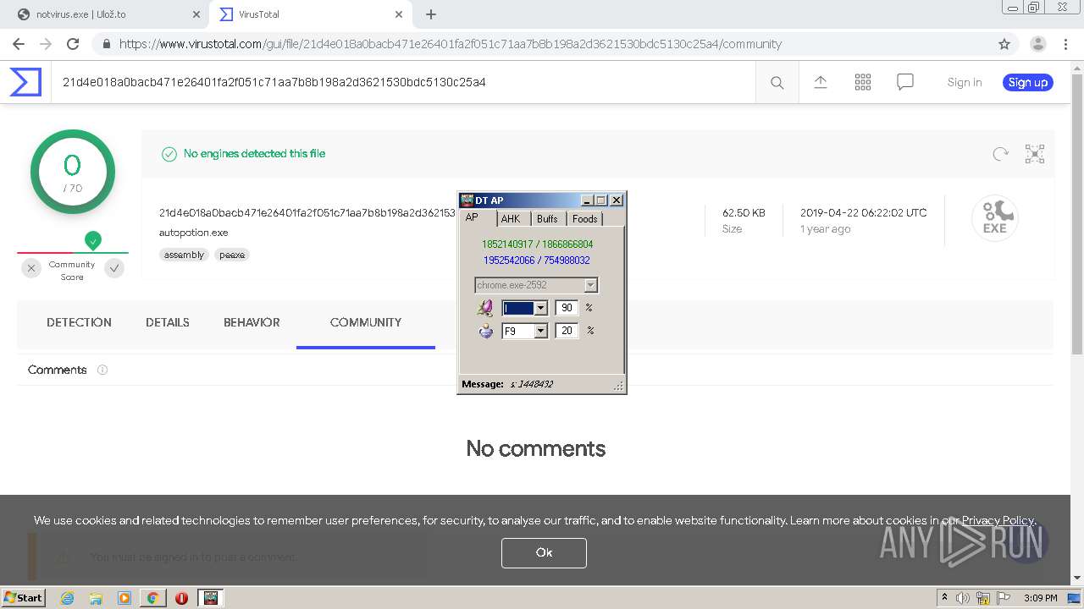Bookmark page with the star icon
This screenshot has height=609, width=1084.
tap(1004, 44)
